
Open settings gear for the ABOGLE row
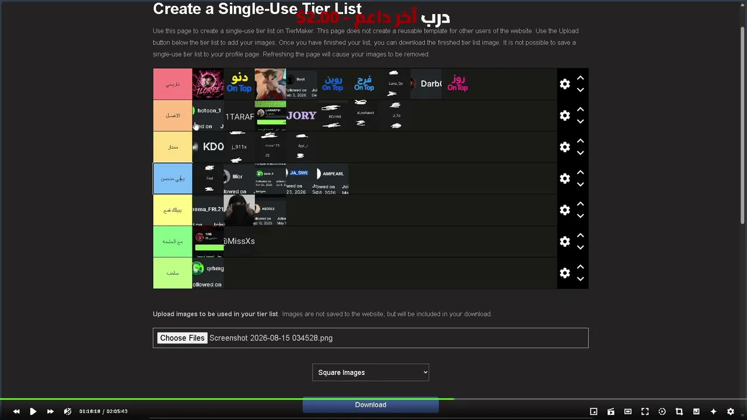pos(565,210)
